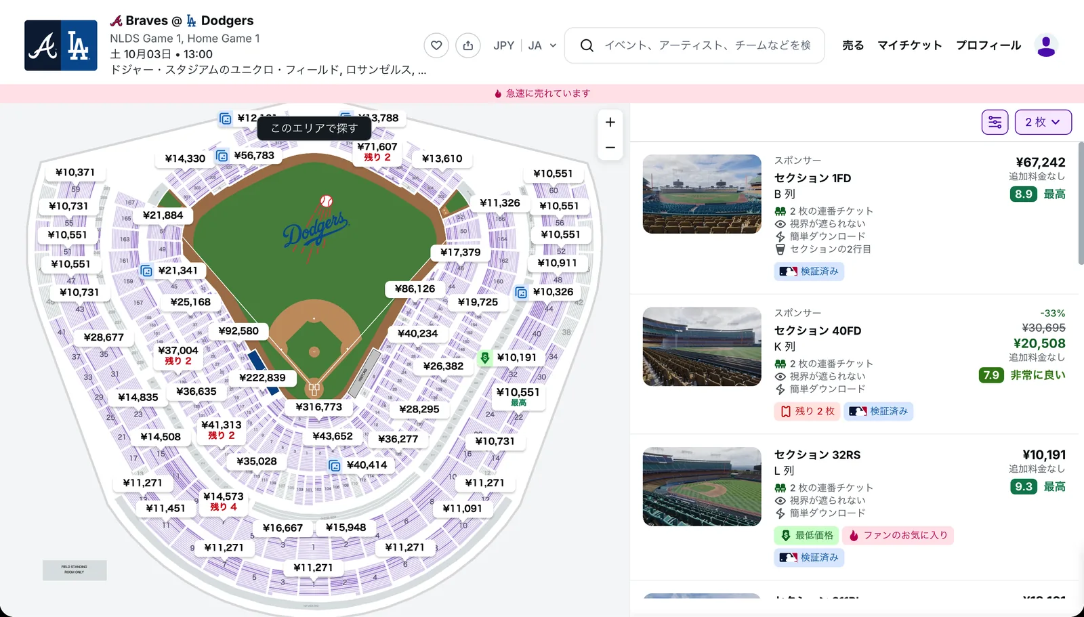Image resolution: width=1084 pixels, height=617 pixels.
Task: Click the heart favorite icon
Action: coord(436,45)
